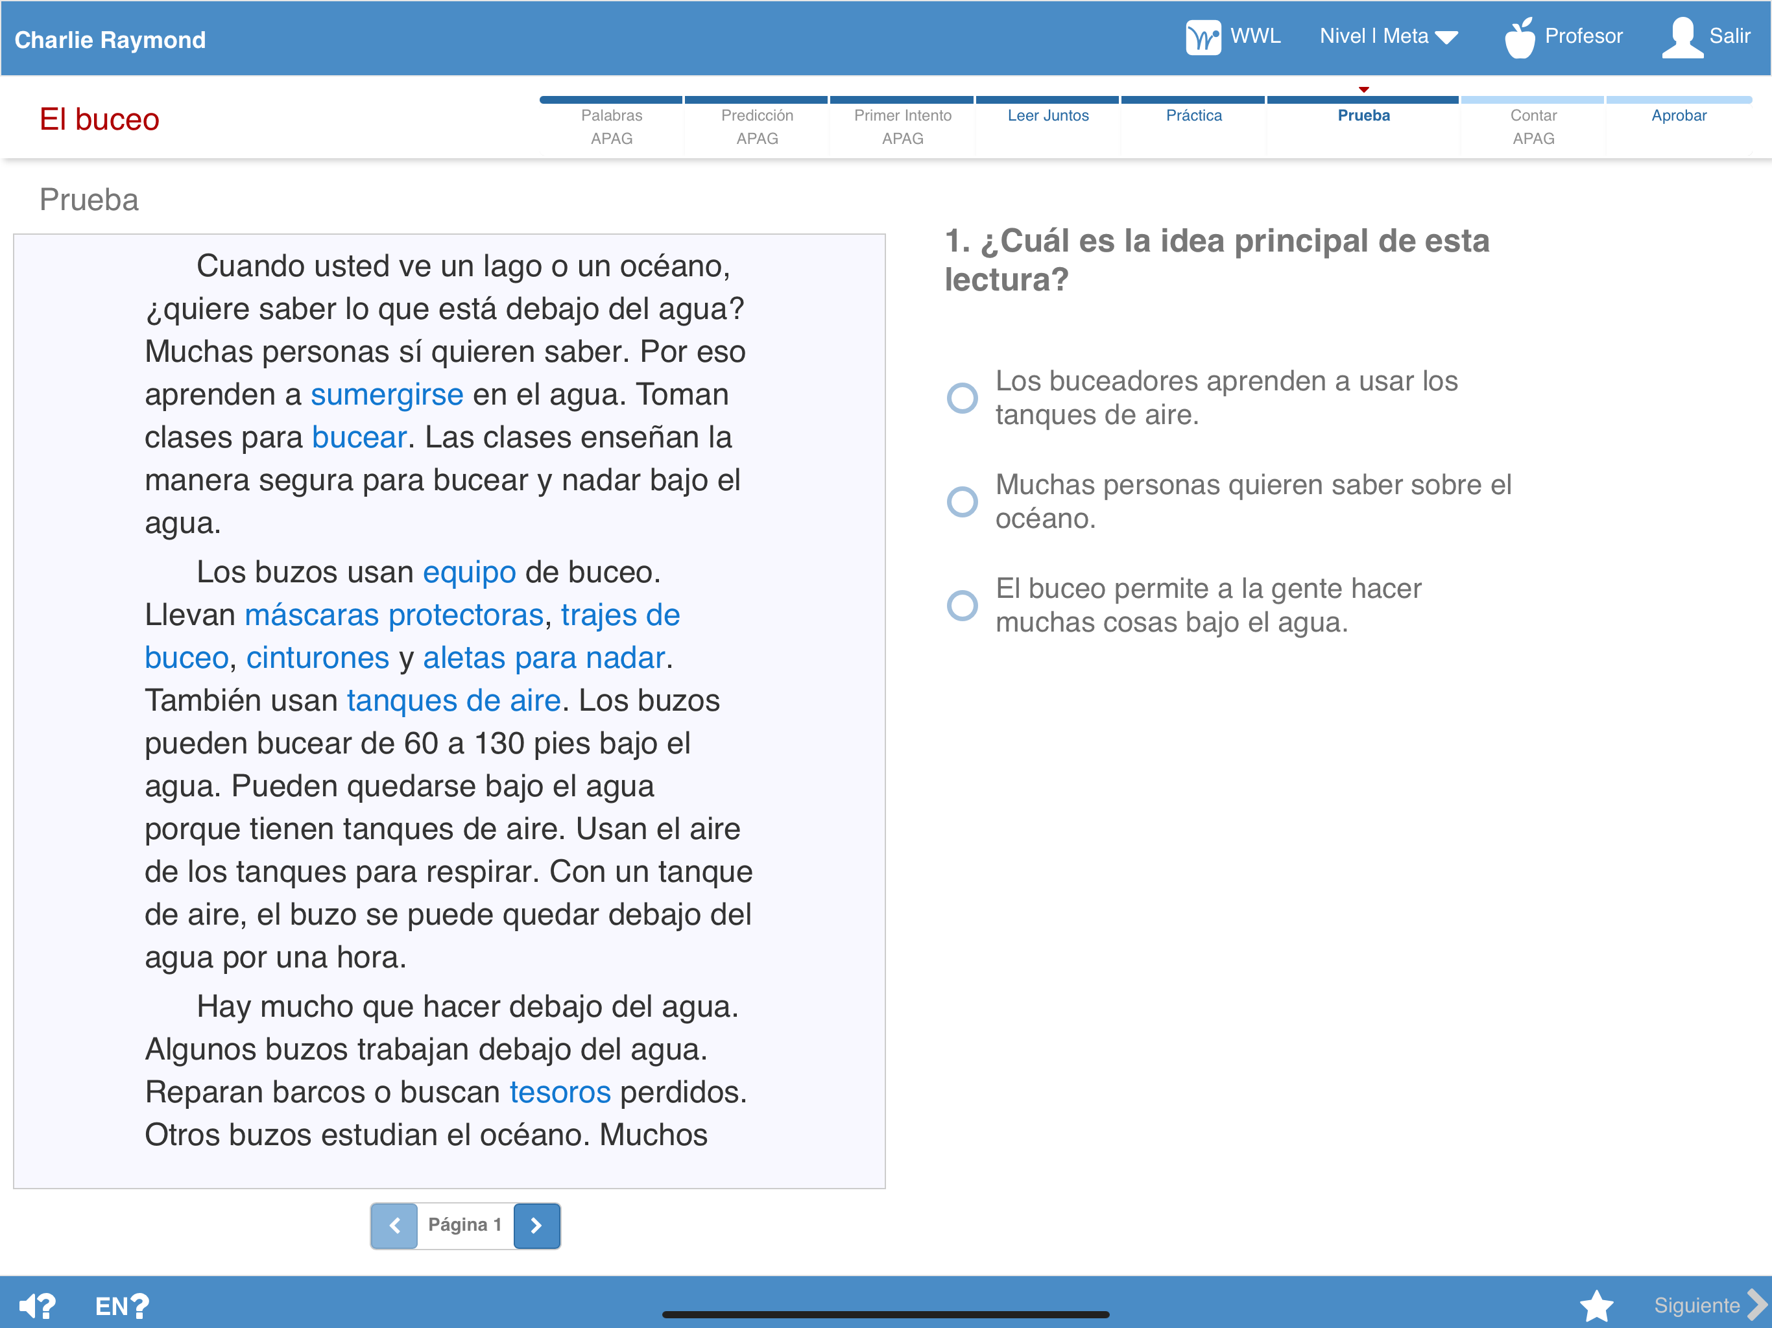Click the Prueba progress bar segment
Viewport: 1772px width, 1328px height.
(x=1363, y=100)
